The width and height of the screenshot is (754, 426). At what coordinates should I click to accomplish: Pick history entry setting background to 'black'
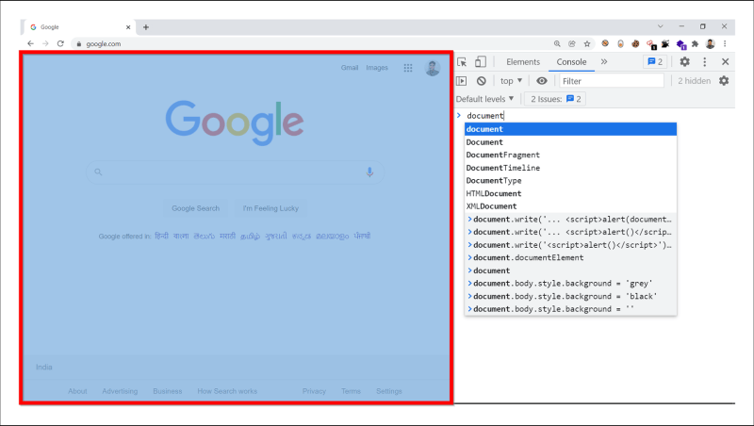coord(570,296)
